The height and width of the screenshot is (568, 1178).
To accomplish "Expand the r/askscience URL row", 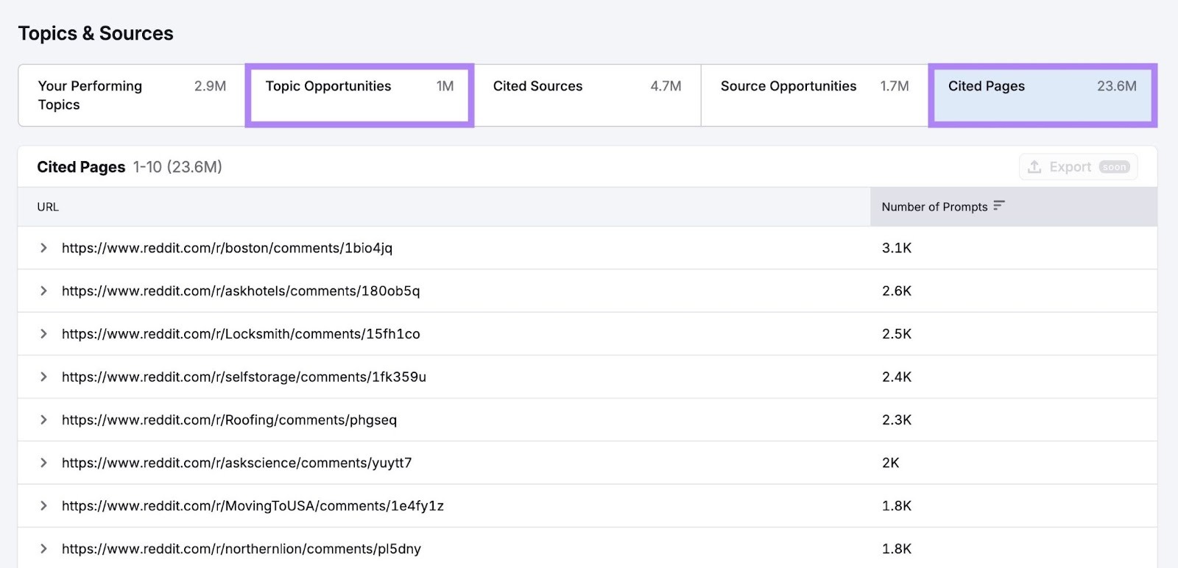I will [43, 463].
